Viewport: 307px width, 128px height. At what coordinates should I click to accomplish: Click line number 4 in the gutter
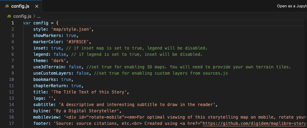13,42
